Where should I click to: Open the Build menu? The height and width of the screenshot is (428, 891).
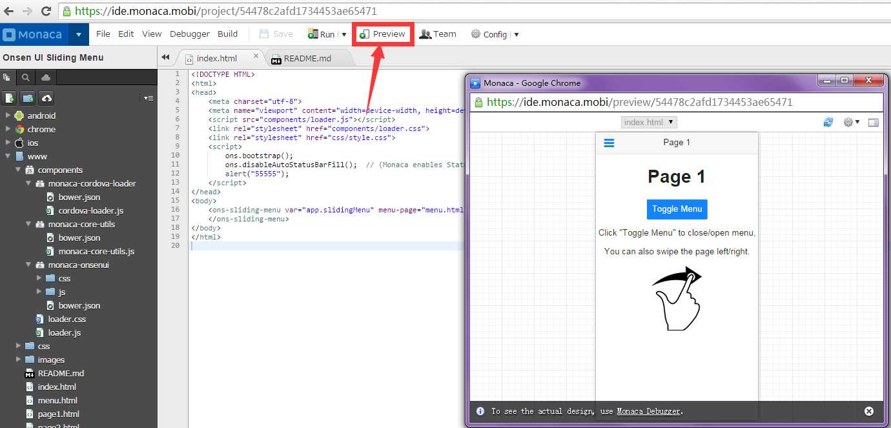click(x=227, y=34)
